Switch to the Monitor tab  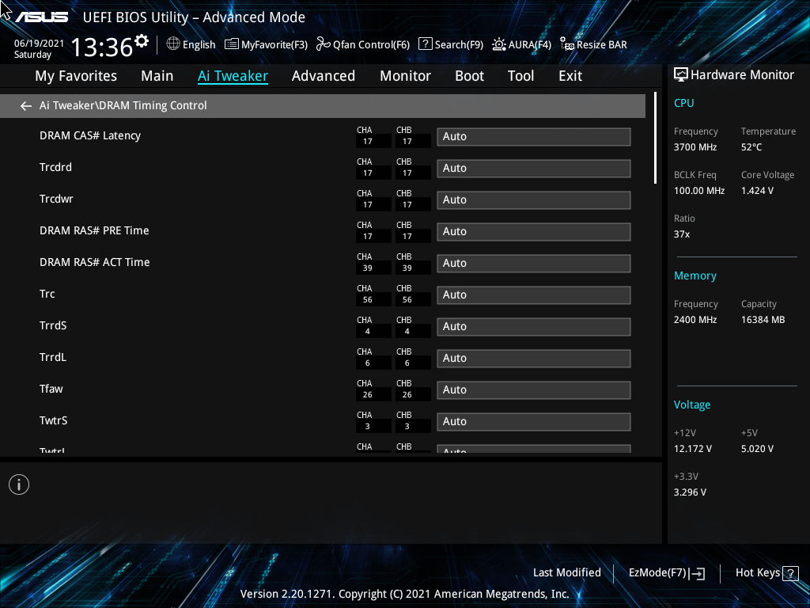point(405,76)
